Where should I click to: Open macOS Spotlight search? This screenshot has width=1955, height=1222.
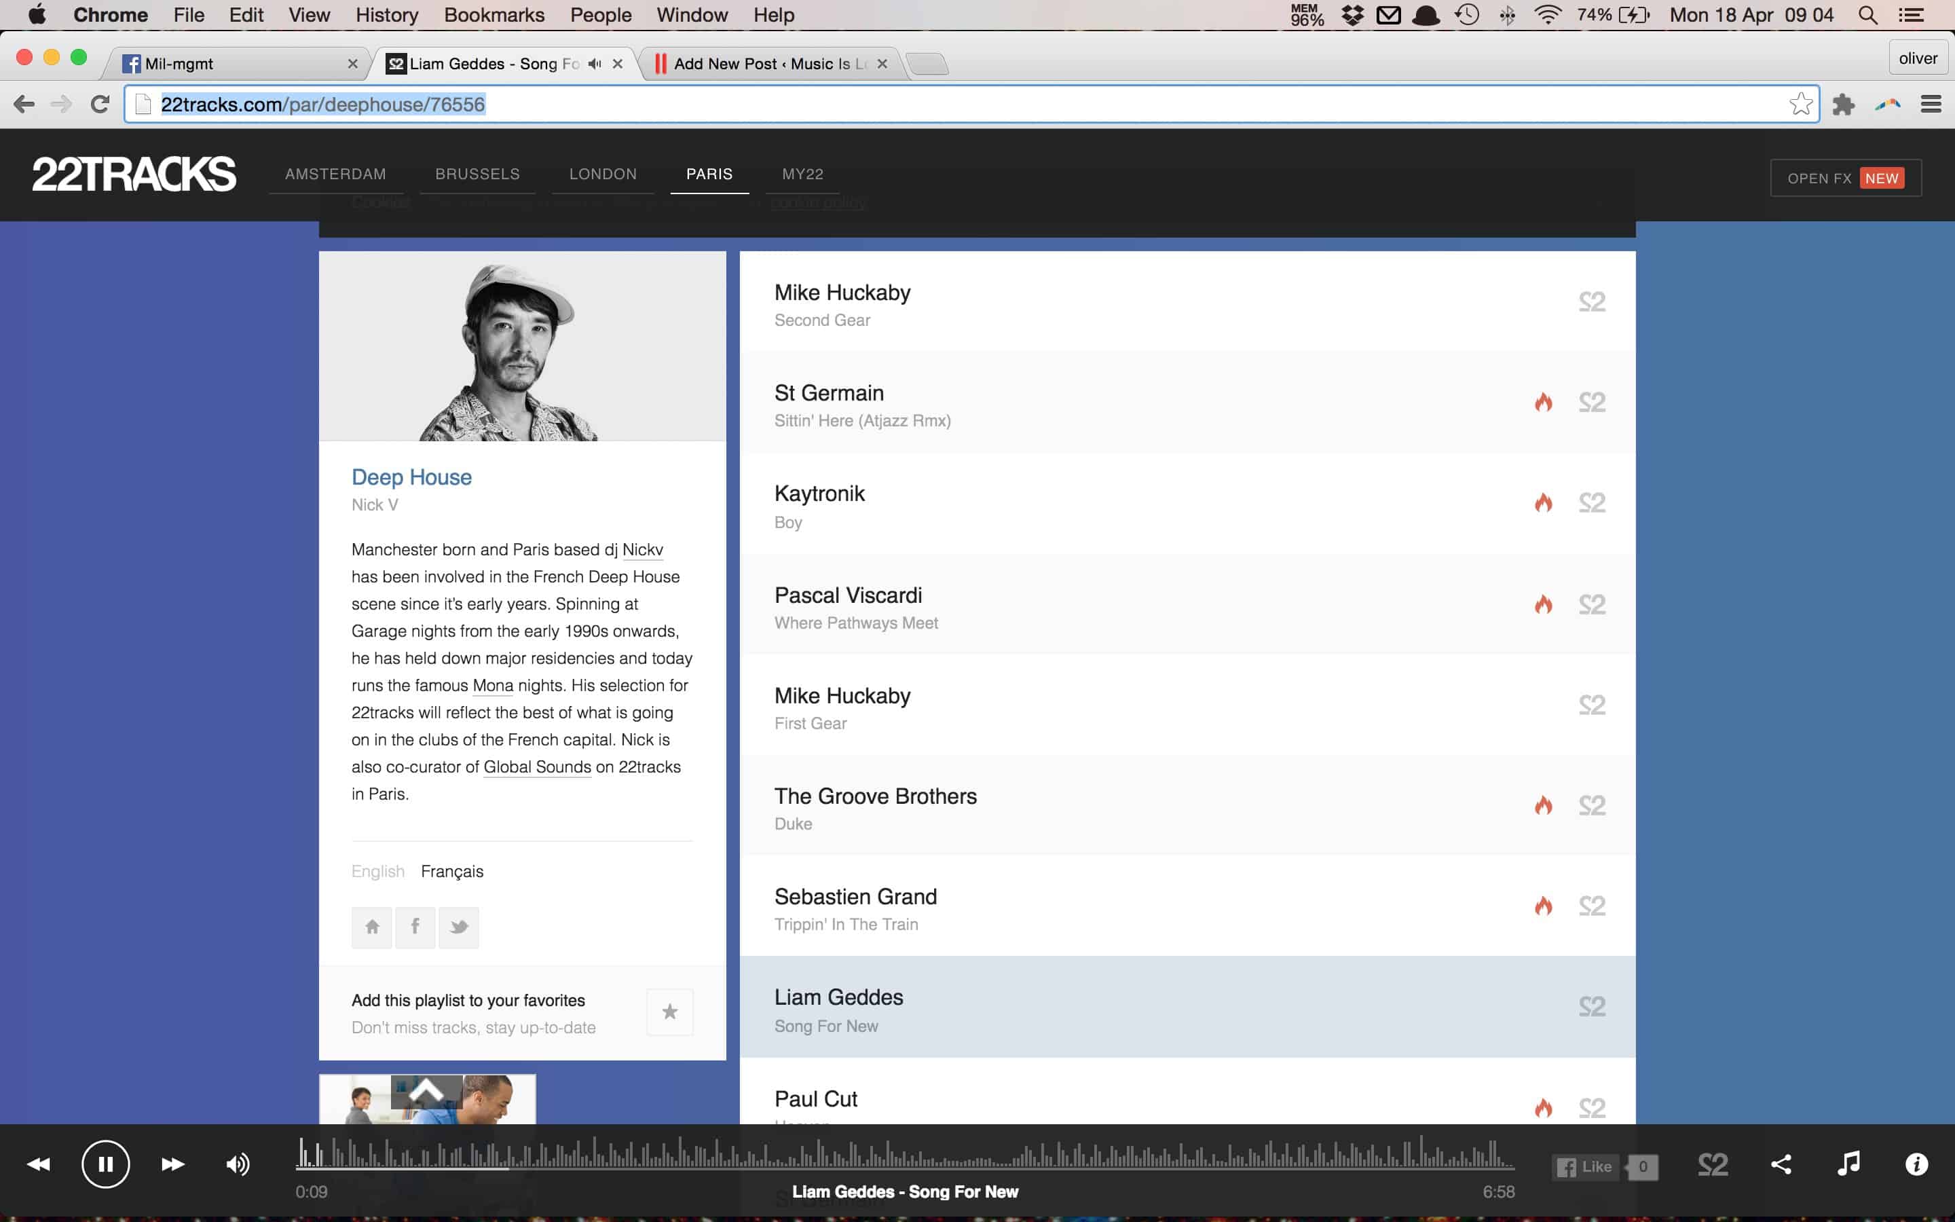click(x=1867, y=14)
